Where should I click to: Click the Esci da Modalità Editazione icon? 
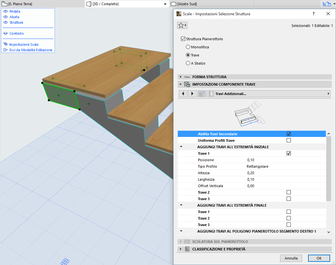click(x=5, y=50)
